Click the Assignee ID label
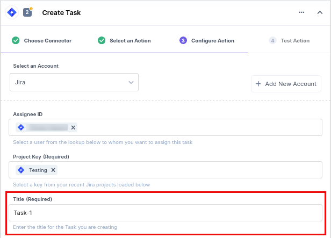The image size is (331, 238). (27, 114)
